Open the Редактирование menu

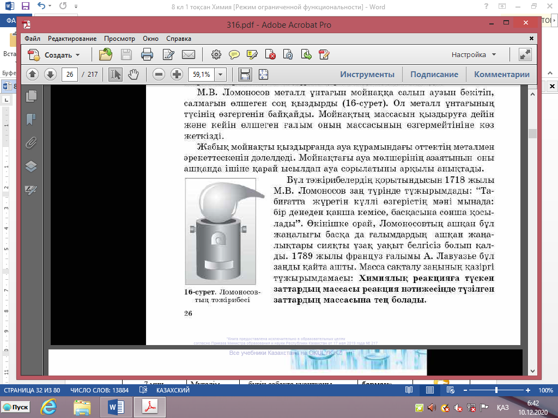pos(72,39)
